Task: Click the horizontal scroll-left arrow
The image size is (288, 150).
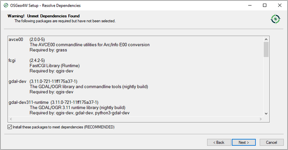Action: coord(10,119)
